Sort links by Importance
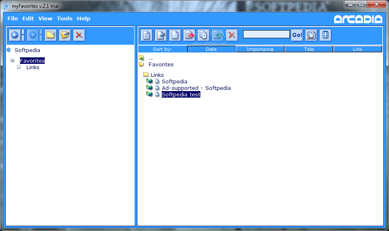 [x=260, y=49]
